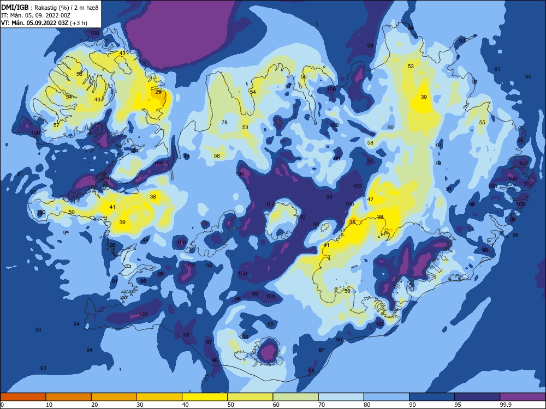Click the '56' humidity value on the map
This screenshot has width=546, height=409.
pos(304,77)
